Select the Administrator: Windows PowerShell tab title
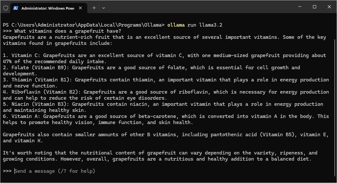This screenshot has height=183, width=337. pos(48,8)
